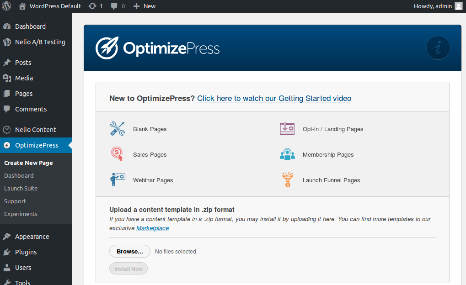Screen dimensions: 466x285
Task: Select the Opt-in / Landing Pages icon
Action: (x=287, y=129)
